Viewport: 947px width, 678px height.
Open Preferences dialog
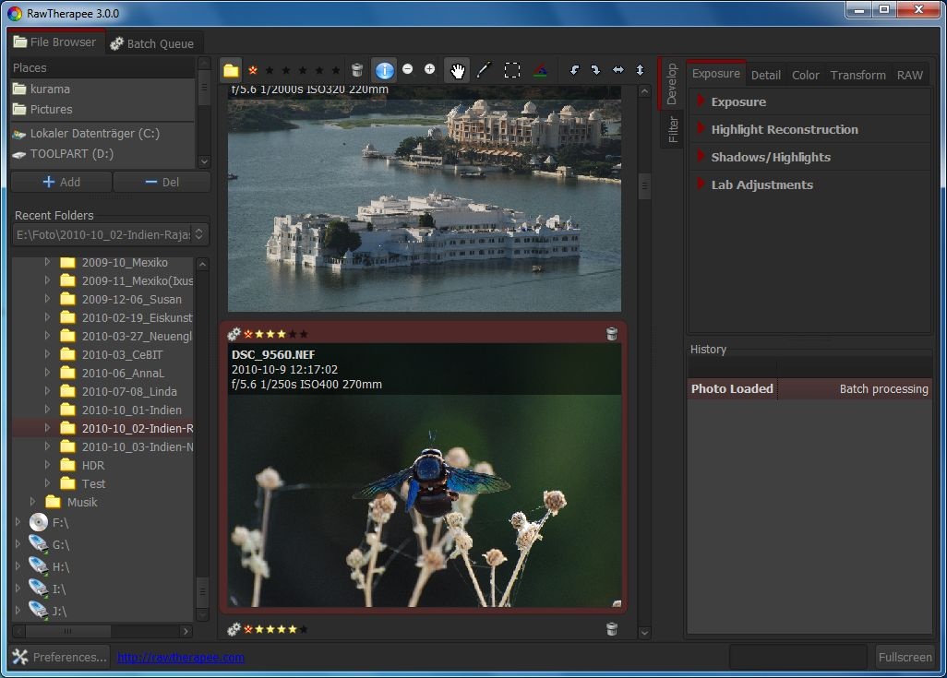pyautogui.click(x=60, y=657)
